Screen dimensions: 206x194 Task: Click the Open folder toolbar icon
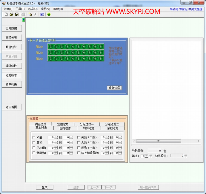(11, 14)
